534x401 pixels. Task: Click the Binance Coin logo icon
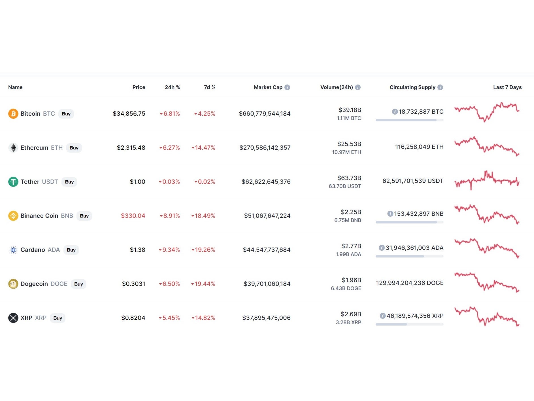(x=13, y=216)
